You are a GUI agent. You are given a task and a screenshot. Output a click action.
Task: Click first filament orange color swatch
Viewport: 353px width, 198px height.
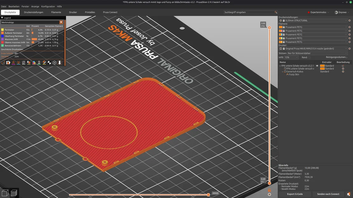point(281,27)
